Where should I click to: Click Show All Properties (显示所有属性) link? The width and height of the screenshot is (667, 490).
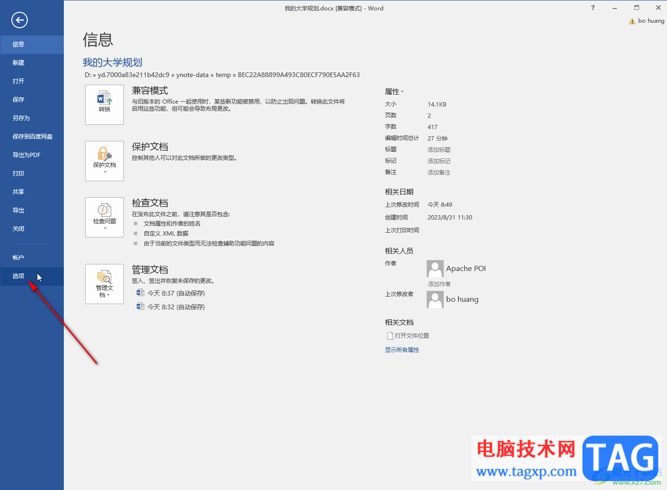[402, 350]
